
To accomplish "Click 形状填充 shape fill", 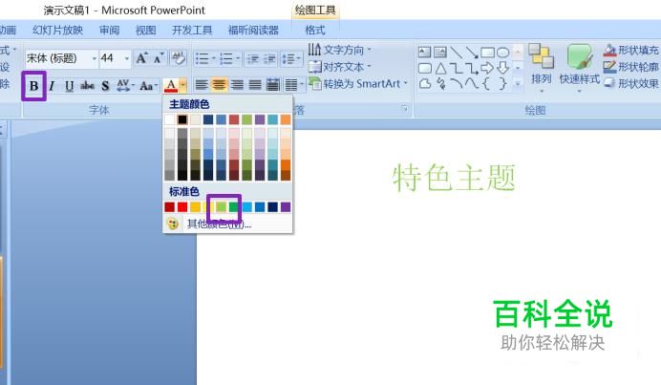I will pos(630,51).
